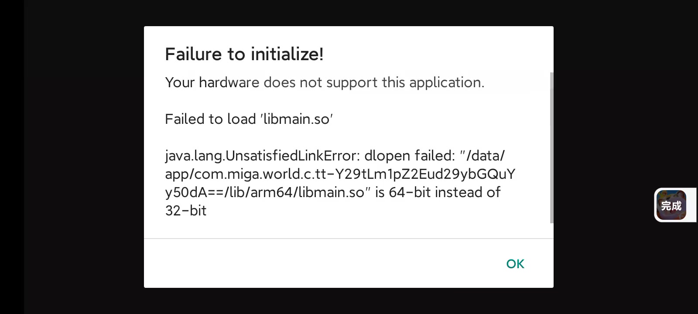Viewport: 698px width, 314px height.
Task: Click the dark background below the dialog
Action: [x=349, y=302]
